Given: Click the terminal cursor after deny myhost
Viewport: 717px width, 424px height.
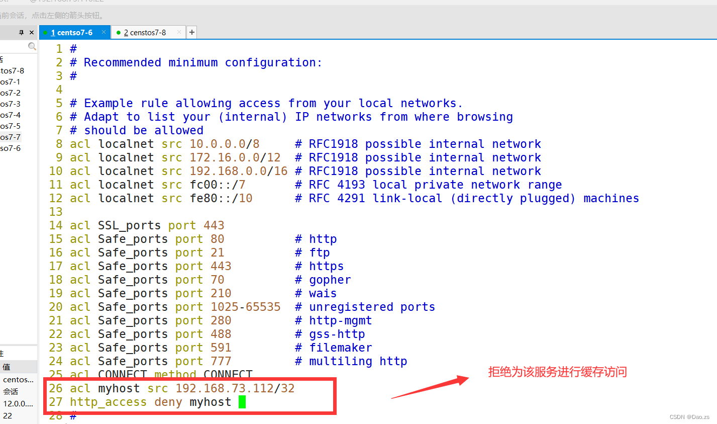Looking at the screenshot, I should pos(242,402).
